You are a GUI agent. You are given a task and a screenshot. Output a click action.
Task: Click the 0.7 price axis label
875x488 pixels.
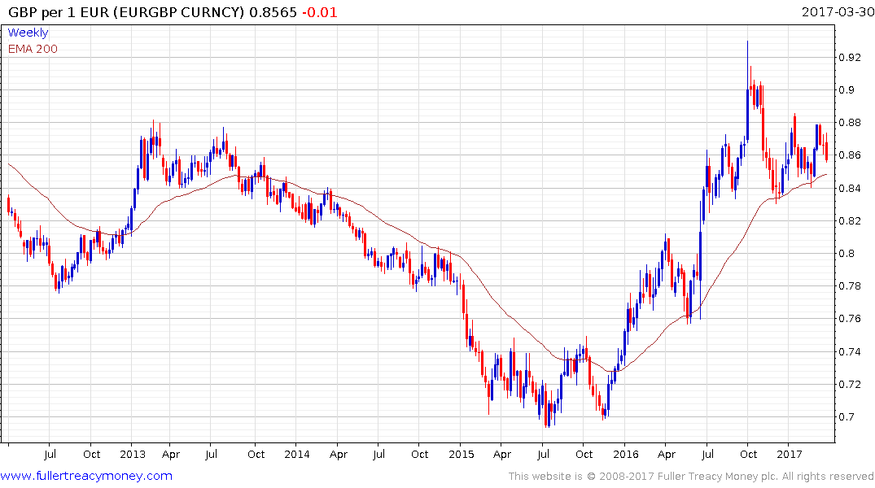click(x=847, y=416)
